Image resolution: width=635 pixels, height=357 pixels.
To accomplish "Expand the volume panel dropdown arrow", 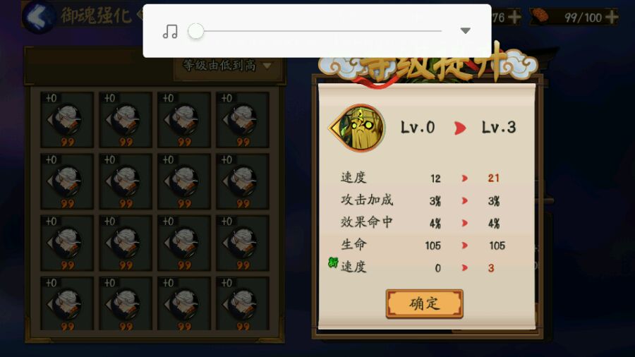I will pyautogui.click(x=466, y=31).
